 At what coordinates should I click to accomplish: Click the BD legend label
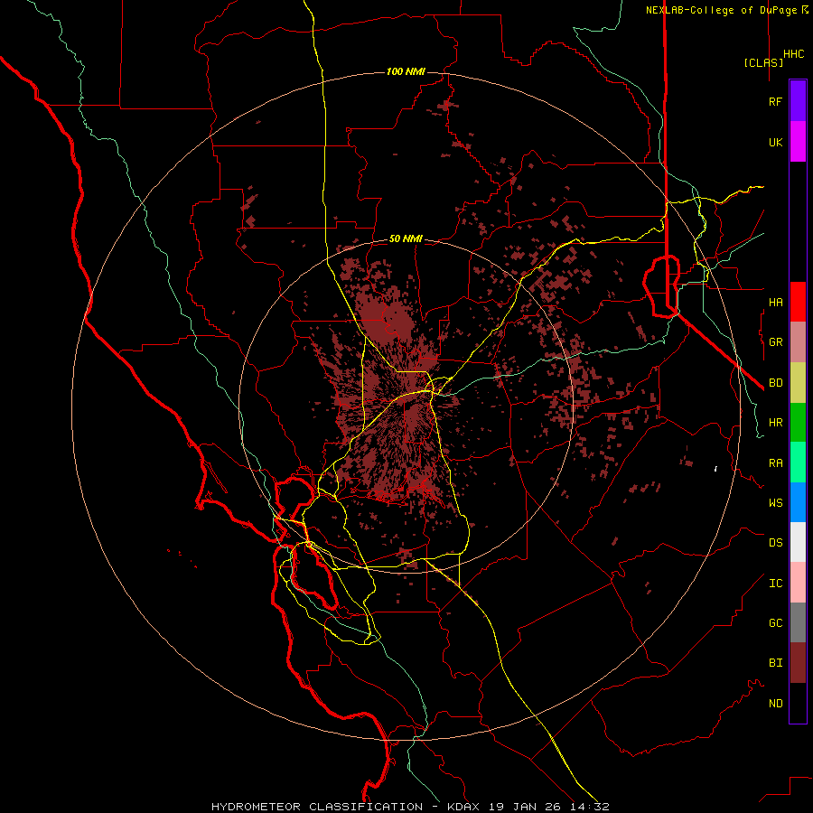[x=775, y=383]
